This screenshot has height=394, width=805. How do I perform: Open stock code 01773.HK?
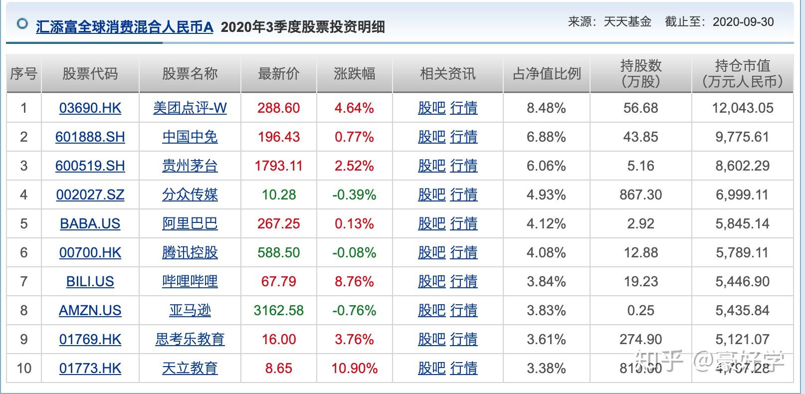[90, 368]
